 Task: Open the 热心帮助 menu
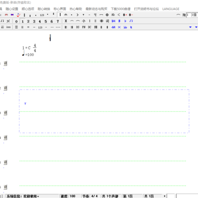pos(76,9)
